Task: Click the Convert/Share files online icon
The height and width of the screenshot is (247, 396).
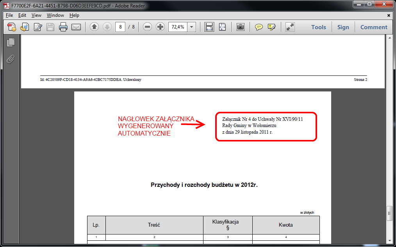Action: 25,27
